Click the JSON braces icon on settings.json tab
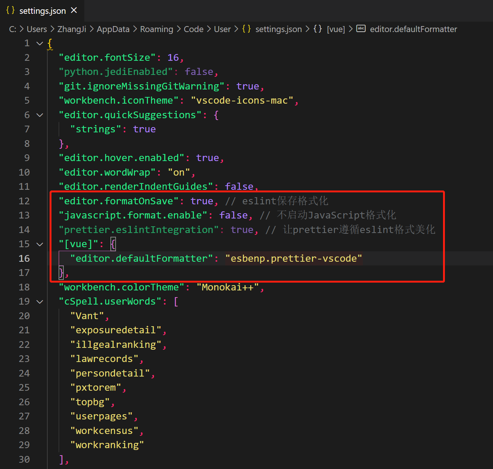Viewport: 493px width, 469px height. (x=10, y=10)
